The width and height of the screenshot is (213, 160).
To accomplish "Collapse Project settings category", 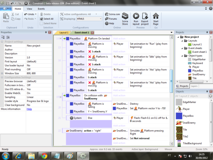I will pos(2,42).
